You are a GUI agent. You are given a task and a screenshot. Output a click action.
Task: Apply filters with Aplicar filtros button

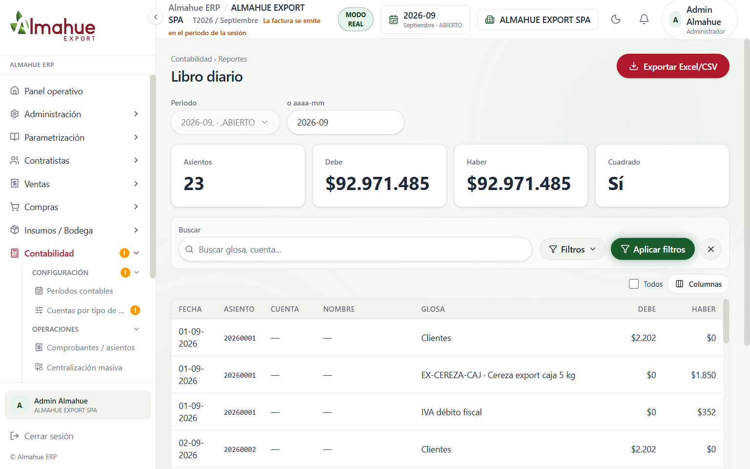click(653, 249)
